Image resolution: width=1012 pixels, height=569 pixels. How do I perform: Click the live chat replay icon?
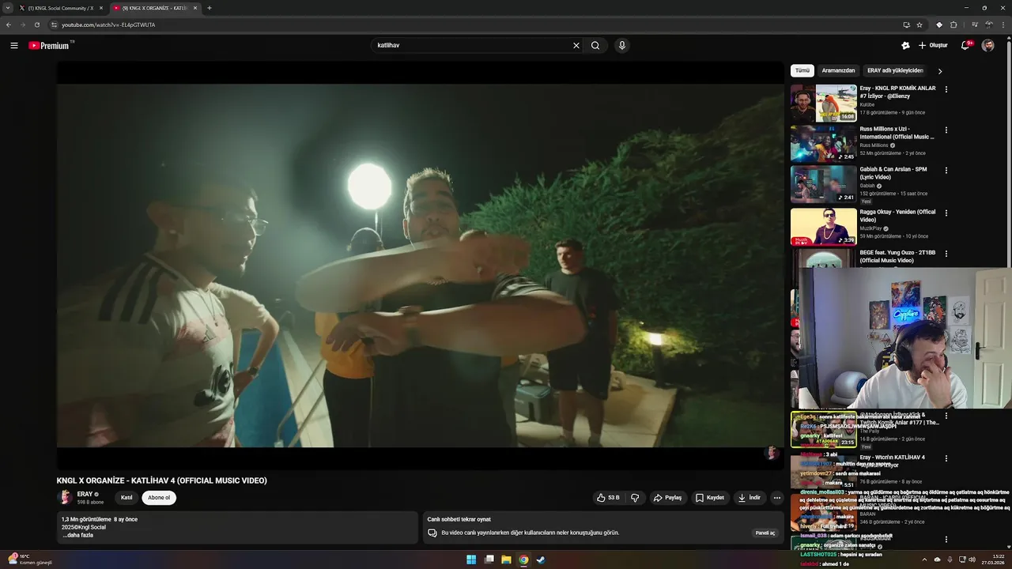pyautogui.click(x=432, y=533)
